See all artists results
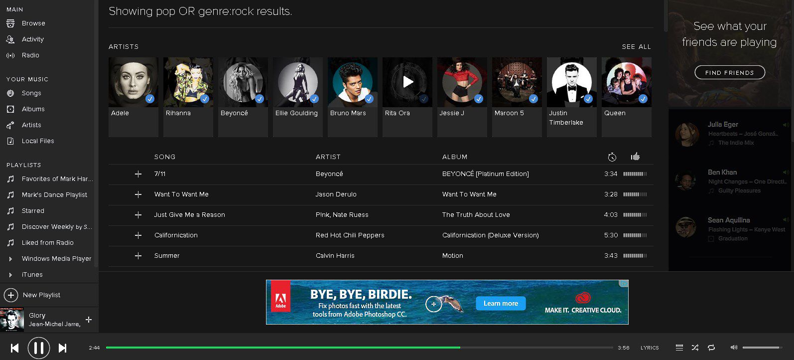This screenshot has width=794, height=360. coord(636,47)
